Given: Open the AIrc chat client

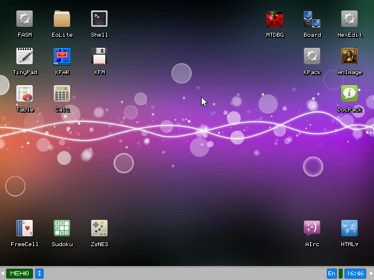Looking at the screenshot, I should 312,228.
